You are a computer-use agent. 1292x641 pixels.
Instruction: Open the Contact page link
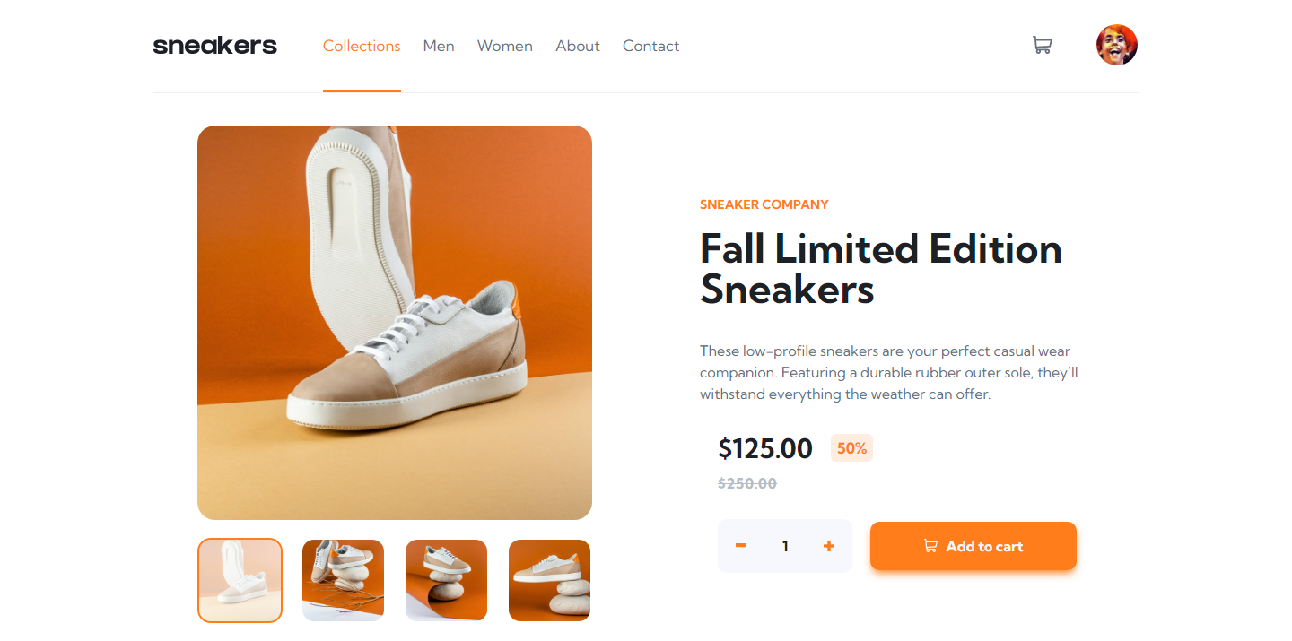coord(650,46)
